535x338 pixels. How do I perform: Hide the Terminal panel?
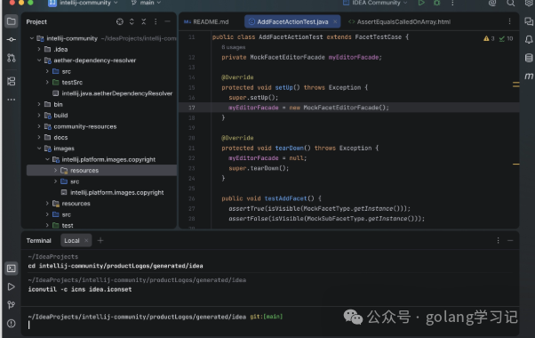coord(510,241)
